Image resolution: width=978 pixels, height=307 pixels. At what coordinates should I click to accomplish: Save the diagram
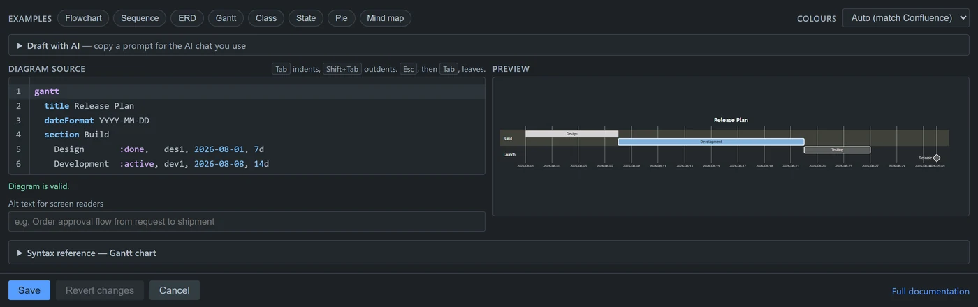(x=29, y=290)
